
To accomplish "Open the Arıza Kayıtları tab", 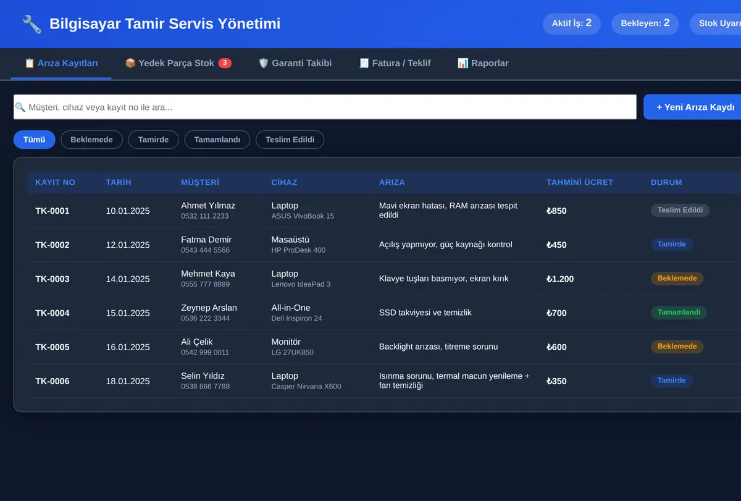I will pyautogui.click(x=61, y=63).
